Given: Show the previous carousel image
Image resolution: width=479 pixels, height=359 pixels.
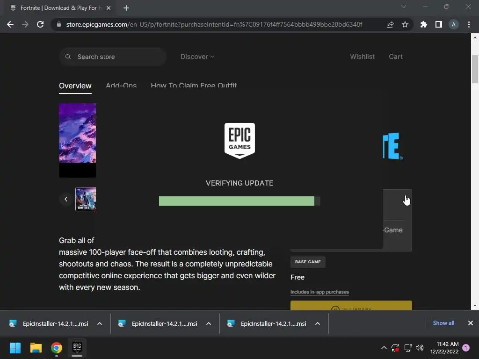Looking at the screenshot, I should coord(65,199).
